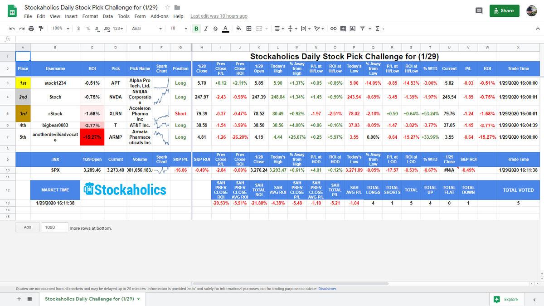Open more number formats dropdown

click(117, 29)
